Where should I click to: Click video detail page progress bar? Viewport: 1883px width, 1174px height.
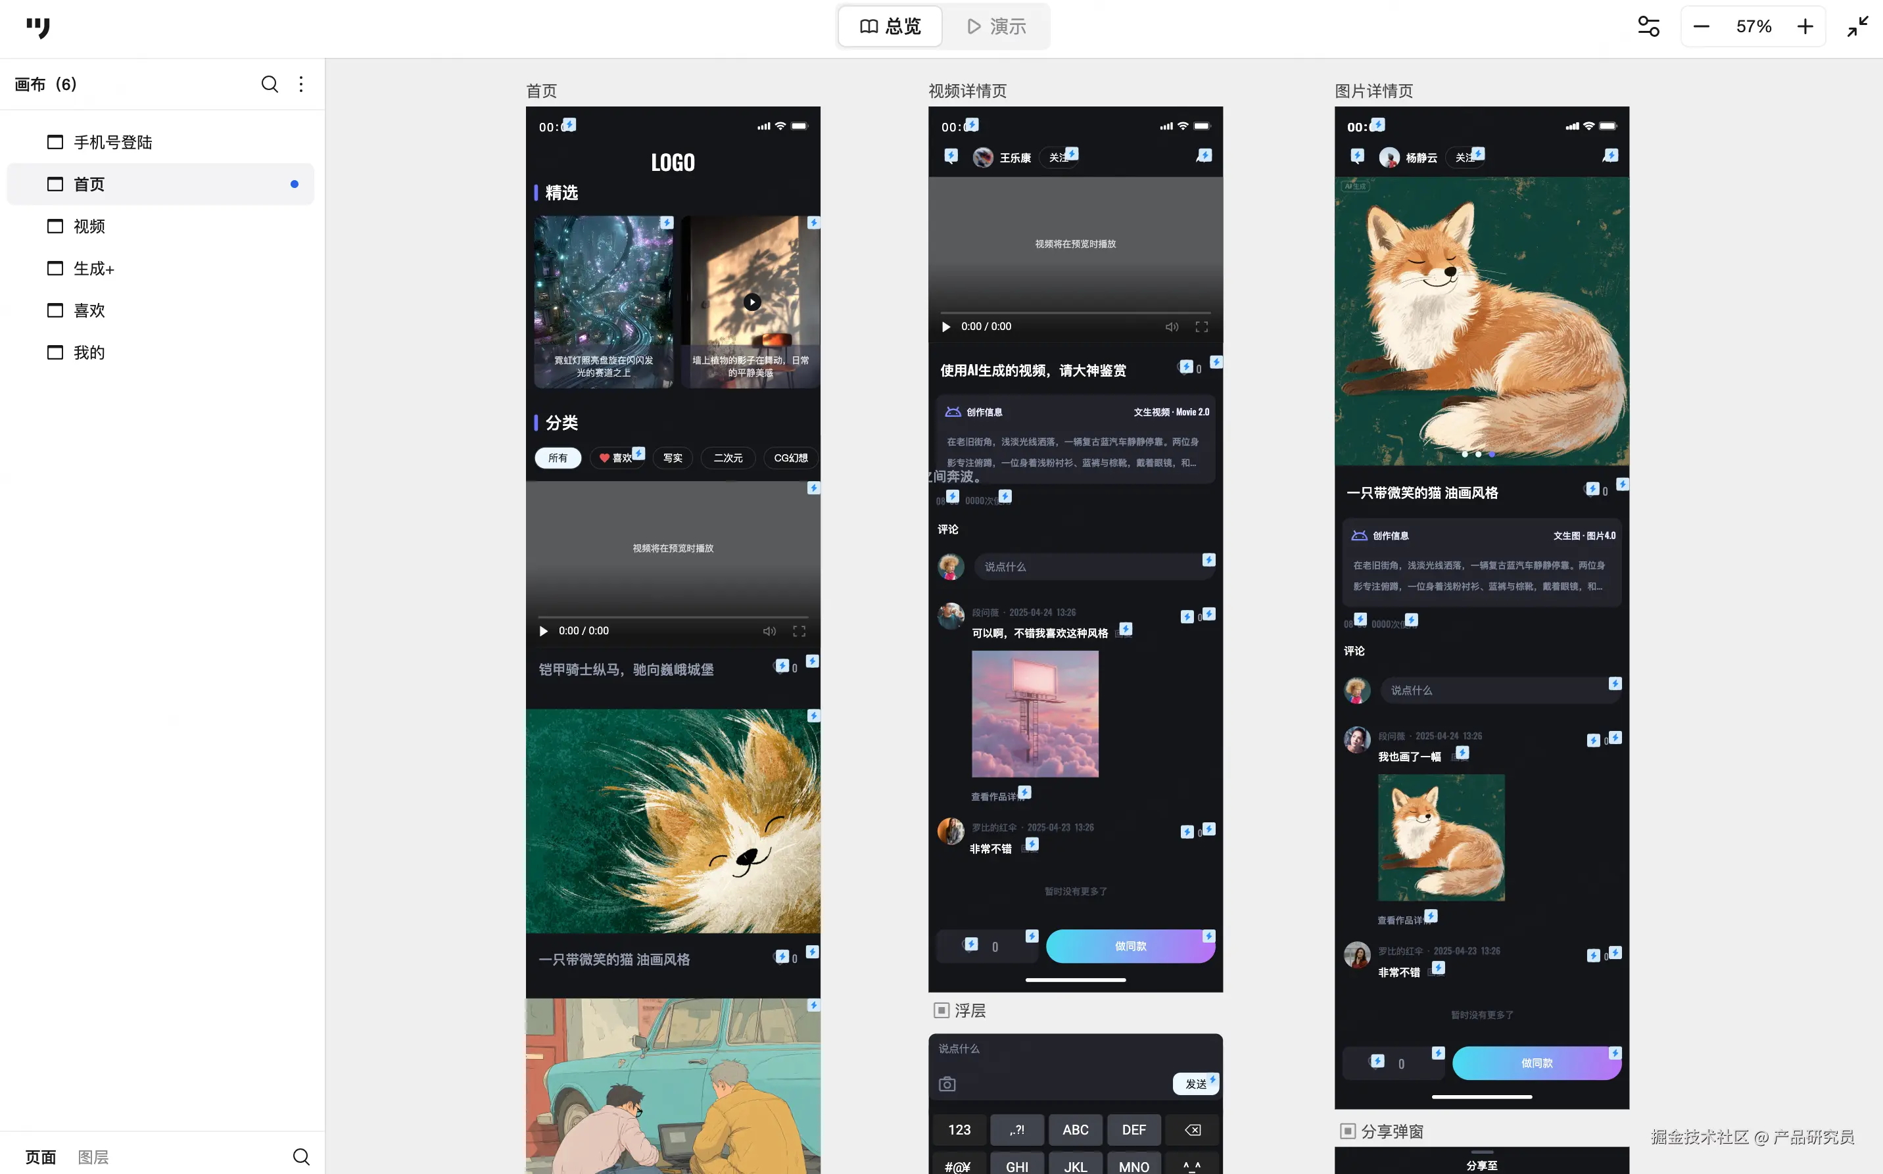point(1076,313)
